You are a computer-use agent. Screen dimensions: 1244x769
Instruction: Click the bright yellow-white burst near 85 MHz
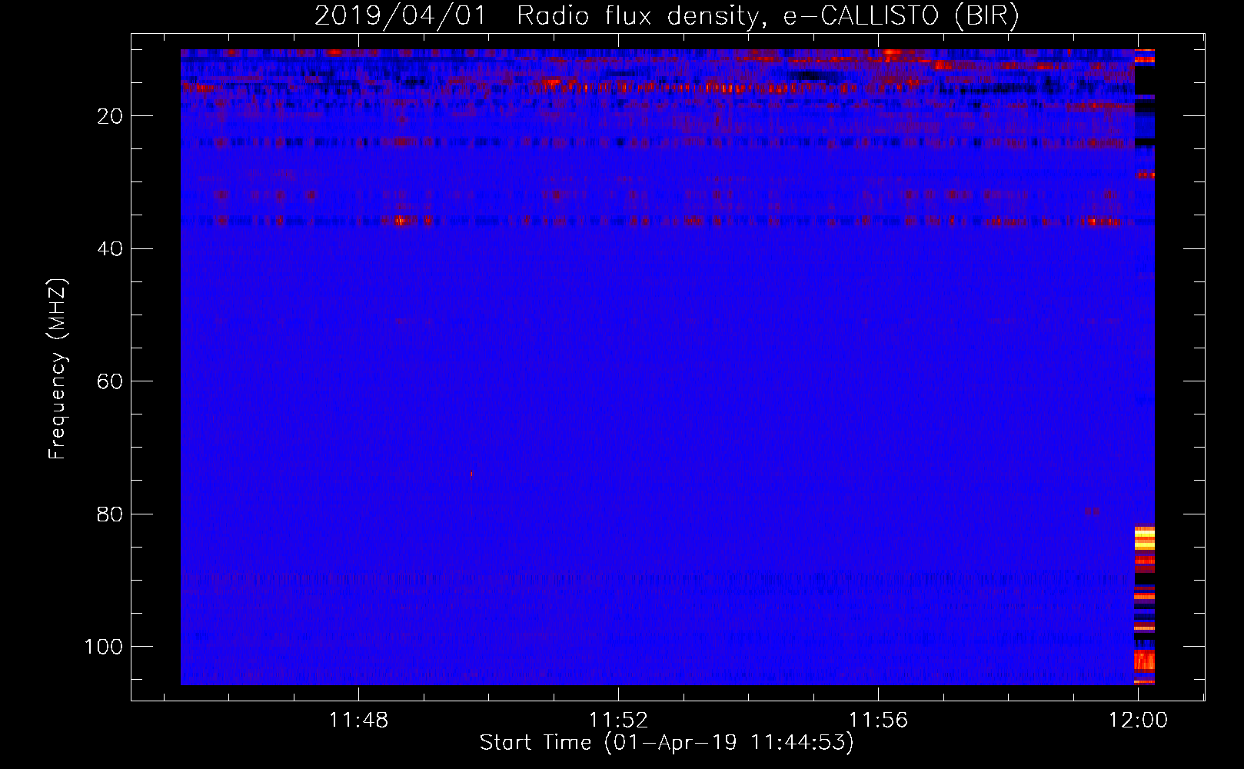pyautogui.click(x=1145, y=538)
